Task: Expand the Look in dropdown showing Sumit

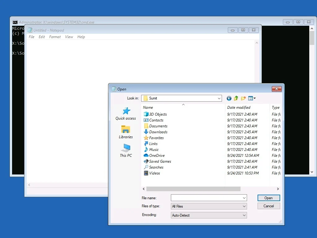Action: pyautogui.click(x=181, y=98)
